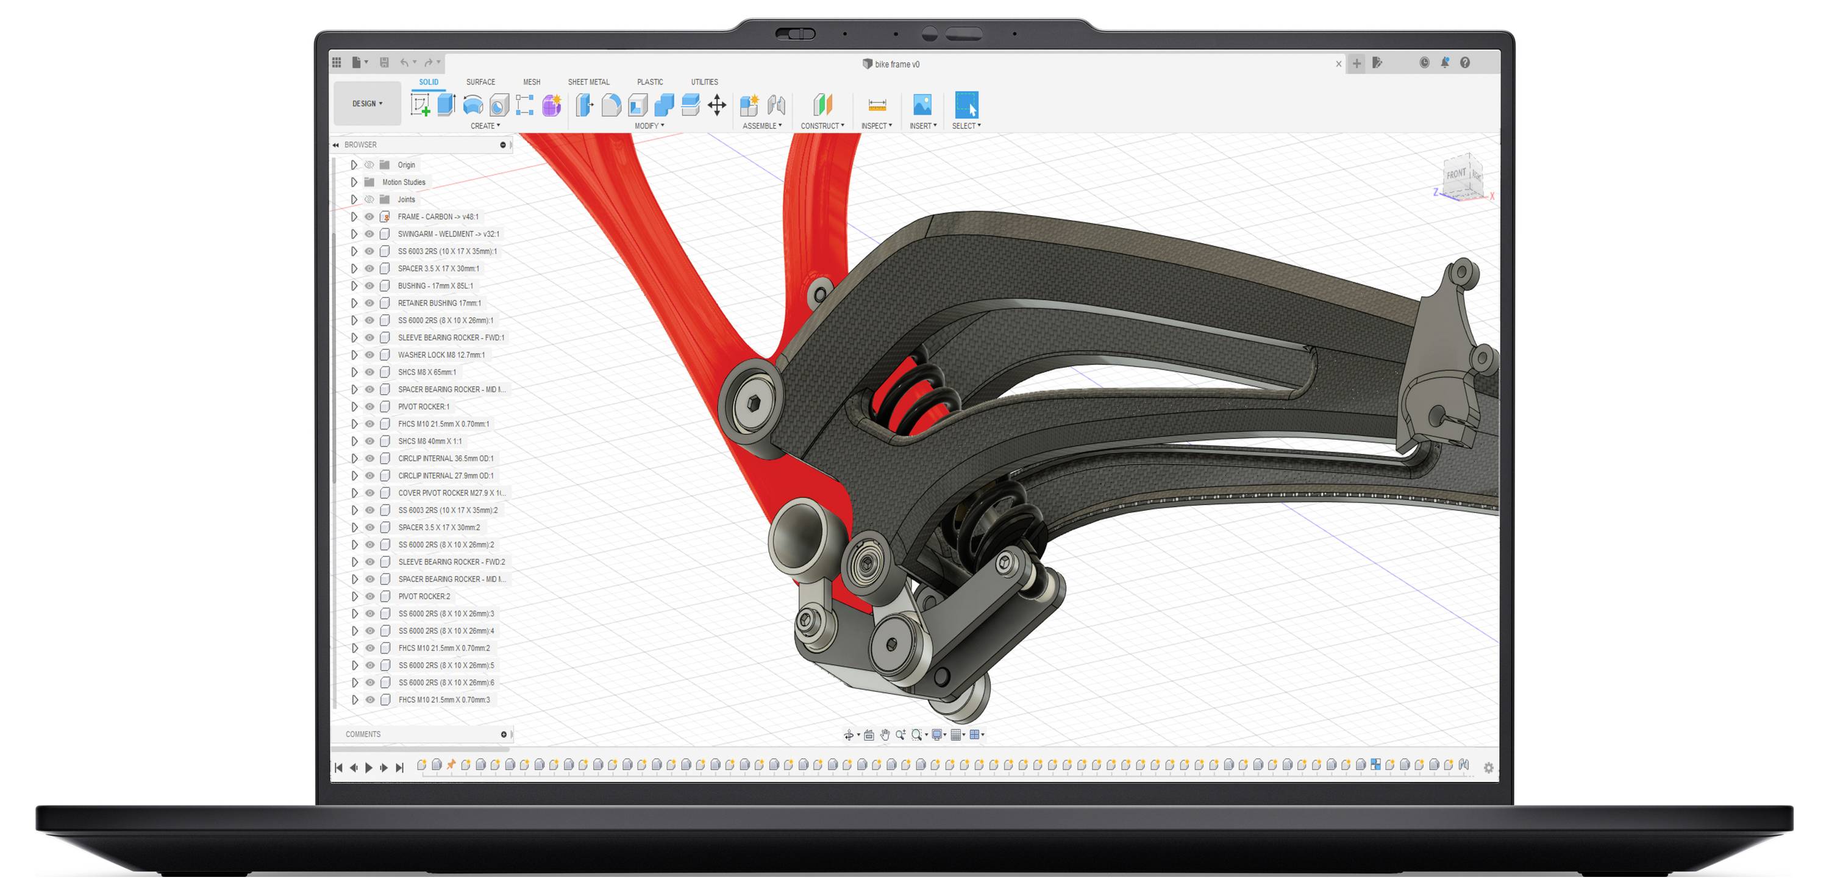Select the Create Sketch tool
The width and height of the screenshot is (1829, 894).
tap(421, 105)
